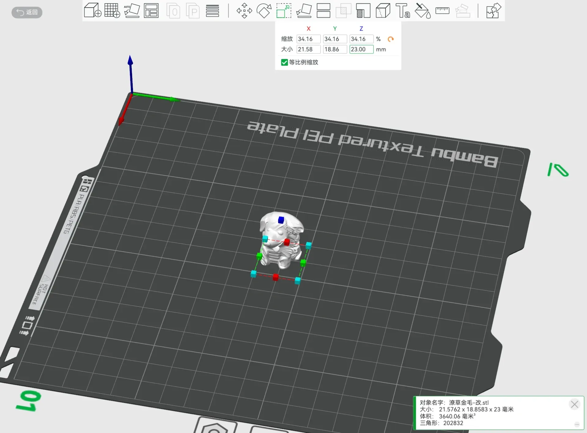
Task: Select the Text shape tool
Action: [403, 10]
